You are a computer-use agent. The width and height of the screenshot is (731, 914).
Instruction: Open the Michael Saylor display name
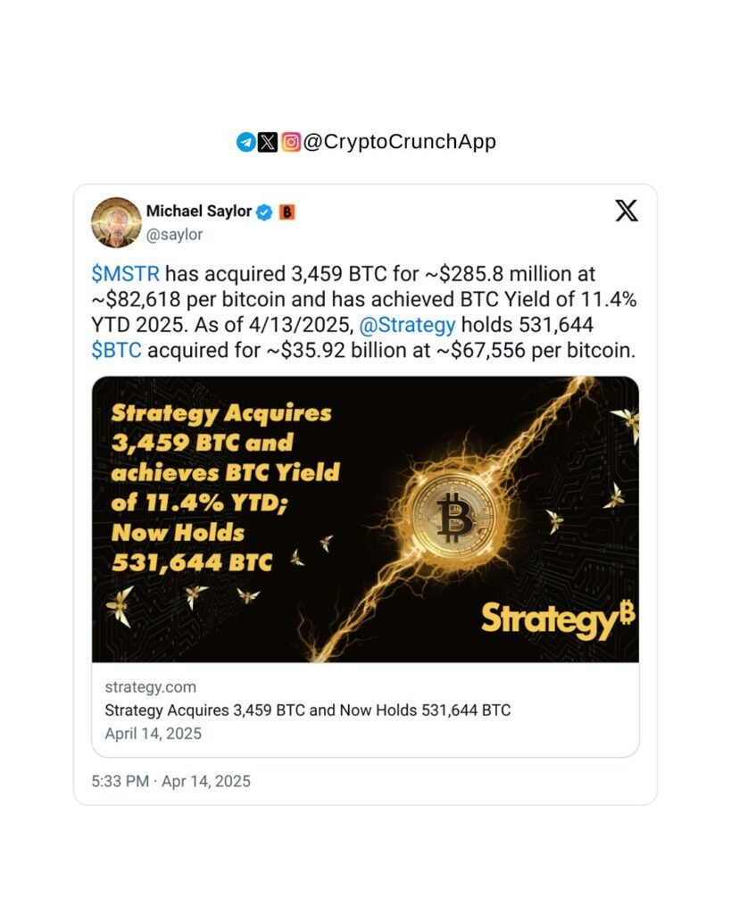pyautogui.click(x=199, y=211)
